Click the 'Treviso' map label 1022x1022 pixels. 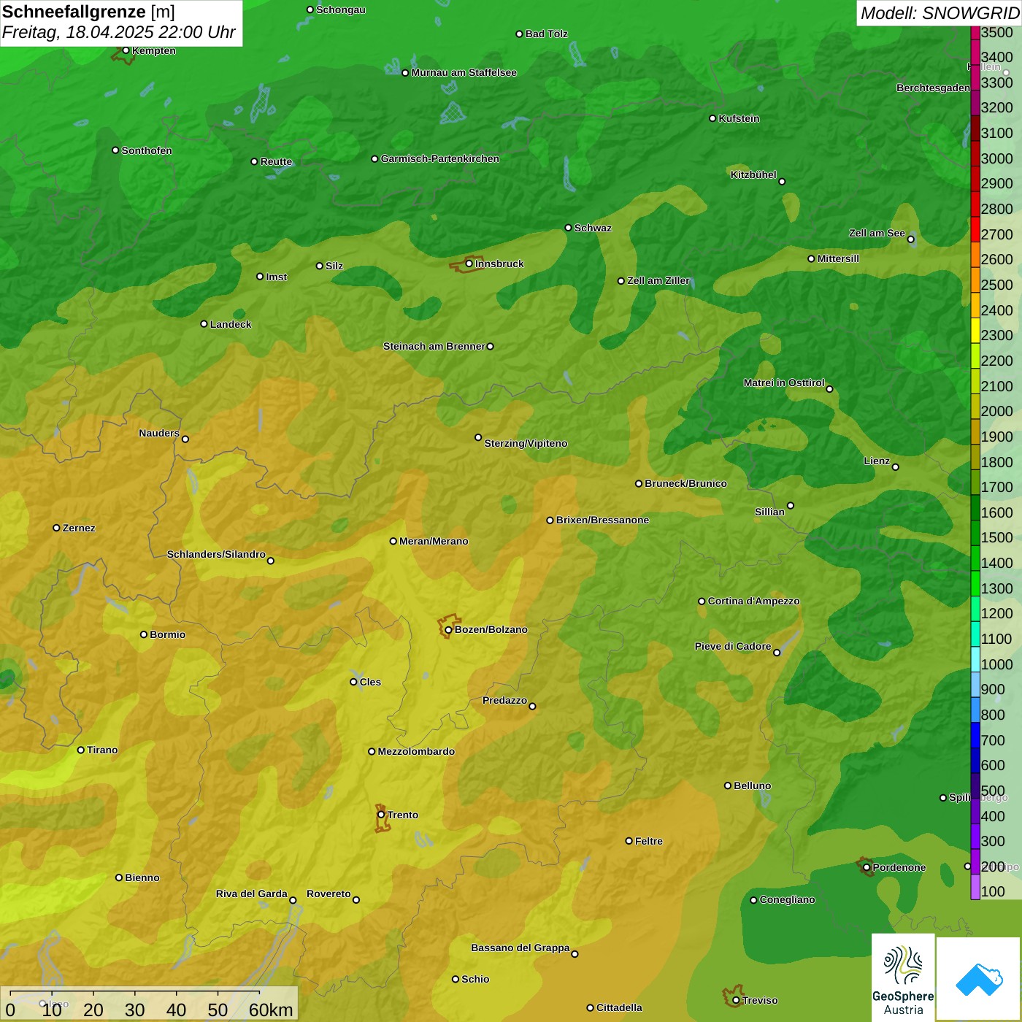coord(760,1000)
